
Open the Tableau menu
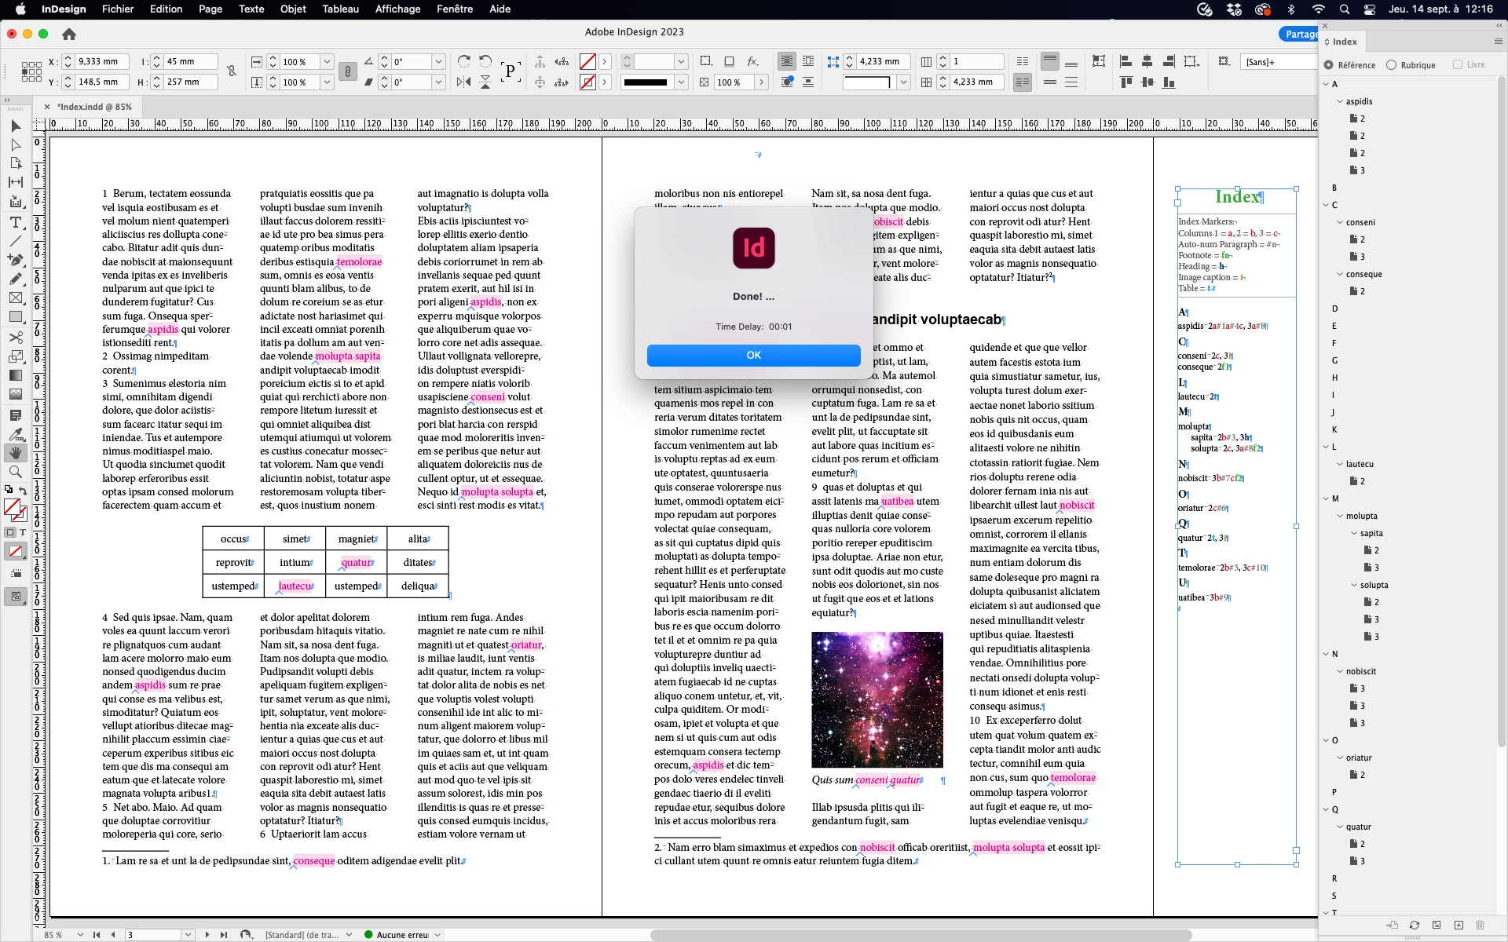[340, 9]
